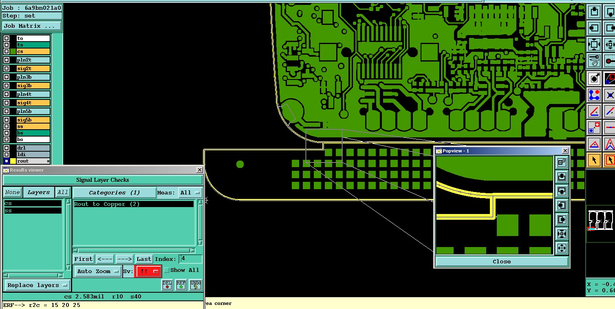Viewport: 615px width, 309px height.
Task: Go to next result with the ---> button
Action: tap(124, 259)
